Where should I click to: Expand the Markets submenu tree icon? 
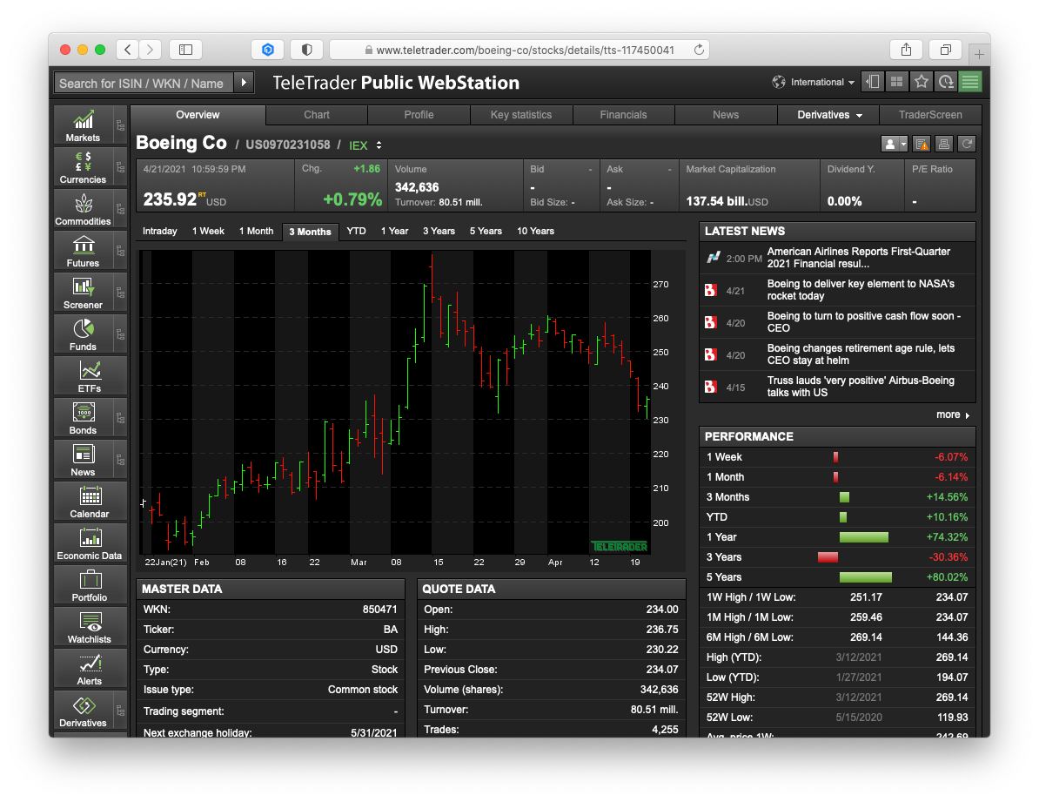pyautogui.click(x=120, y=125)
